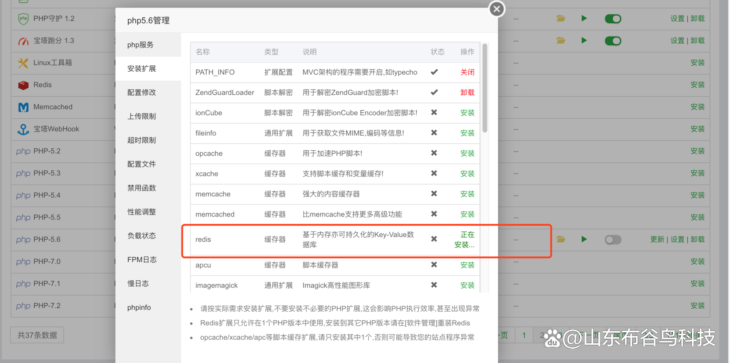
Task: Click the Memcached logo icon
Action: (24, 107)
